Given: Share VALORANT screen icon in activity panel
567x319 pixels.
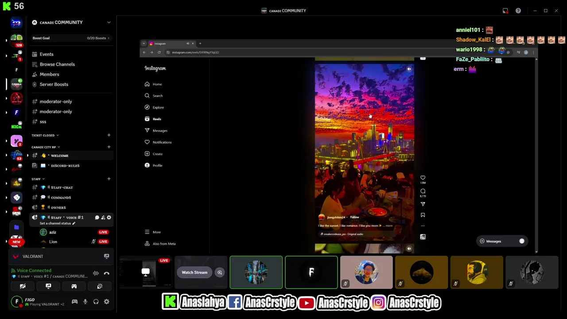Looking at the screenshot, I should (106, 256).
